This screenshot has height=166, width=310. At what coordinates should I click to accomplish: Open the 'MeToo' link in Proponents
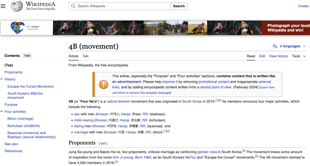[190, 157]
